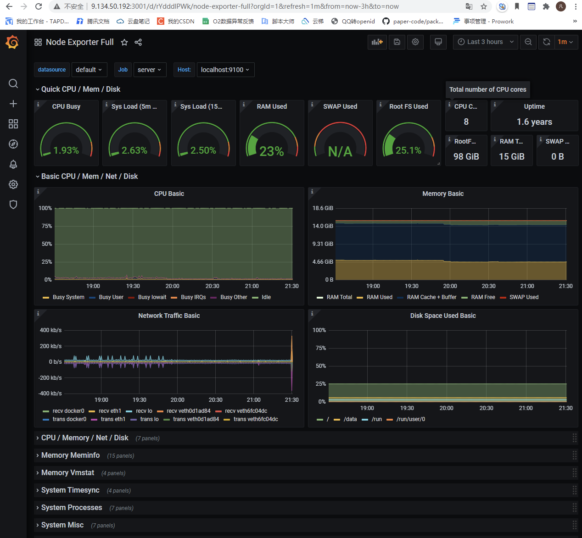Open dashboard settings gear in toolbar

[x=415, y=42]
